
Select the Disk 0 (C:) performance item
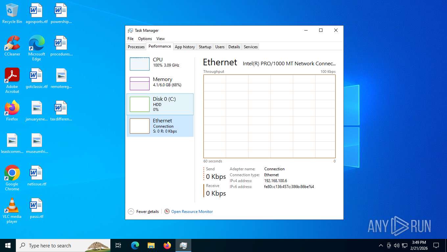[160, 104]
